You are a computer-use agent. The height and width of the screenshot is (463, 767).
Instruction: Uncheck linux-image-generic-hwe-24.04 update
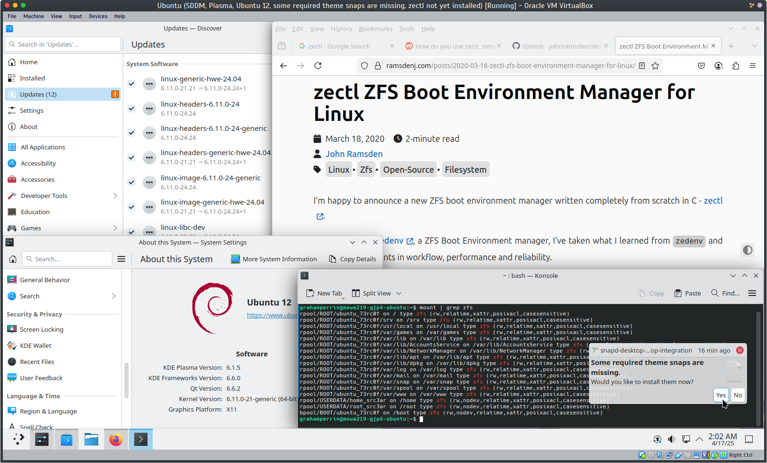coord(131,207)
